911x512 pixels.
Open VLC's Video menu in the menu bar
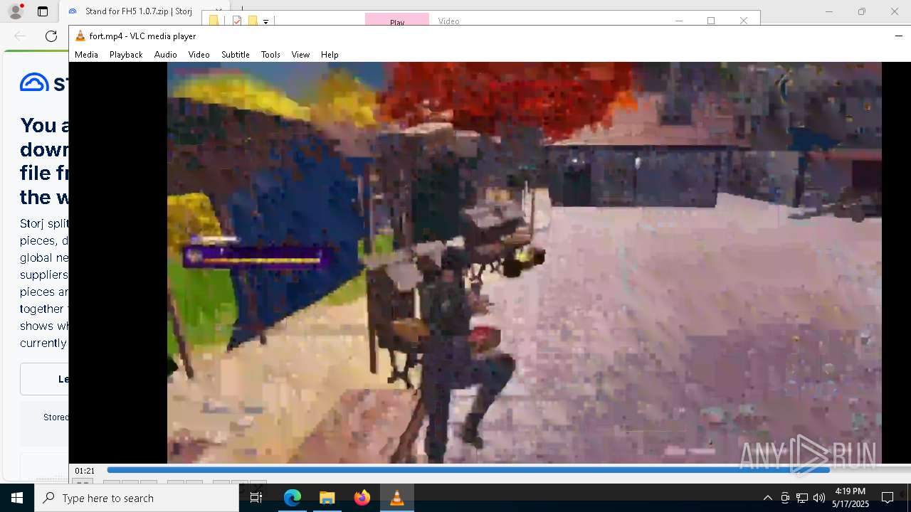(199, 55)
